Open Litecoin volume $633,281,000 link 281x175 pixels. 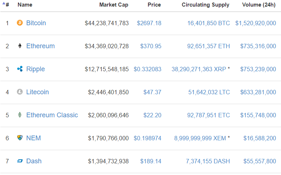(x=258, y=92)
